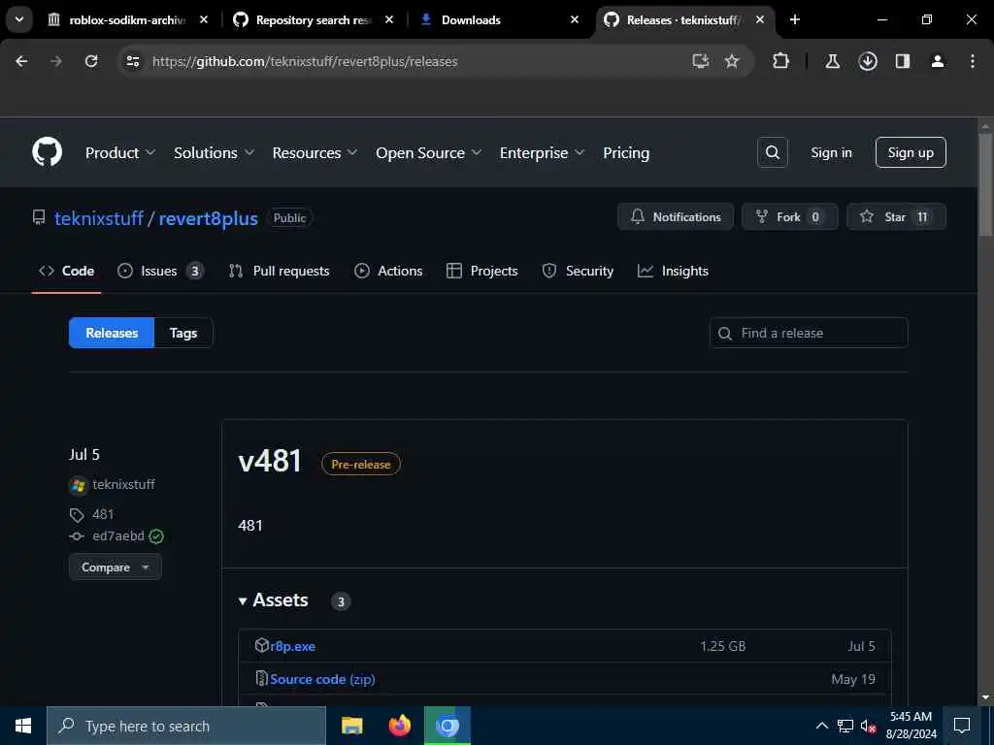Open the tab search dropdown arrow
Image resolution: width=994 pixels, height=745 pixels.
19,19
